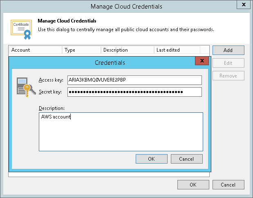
Task: Click the Description column header
Action: click(127, 50)
